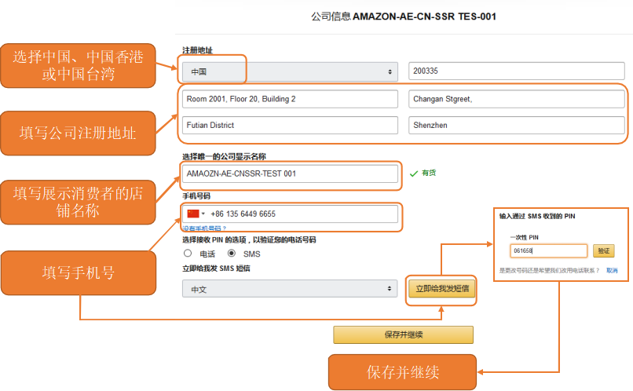This screenshot has height=391, width=633.
Task: Click the Changan Stgreet address field
Action: (x=516, y=99)
